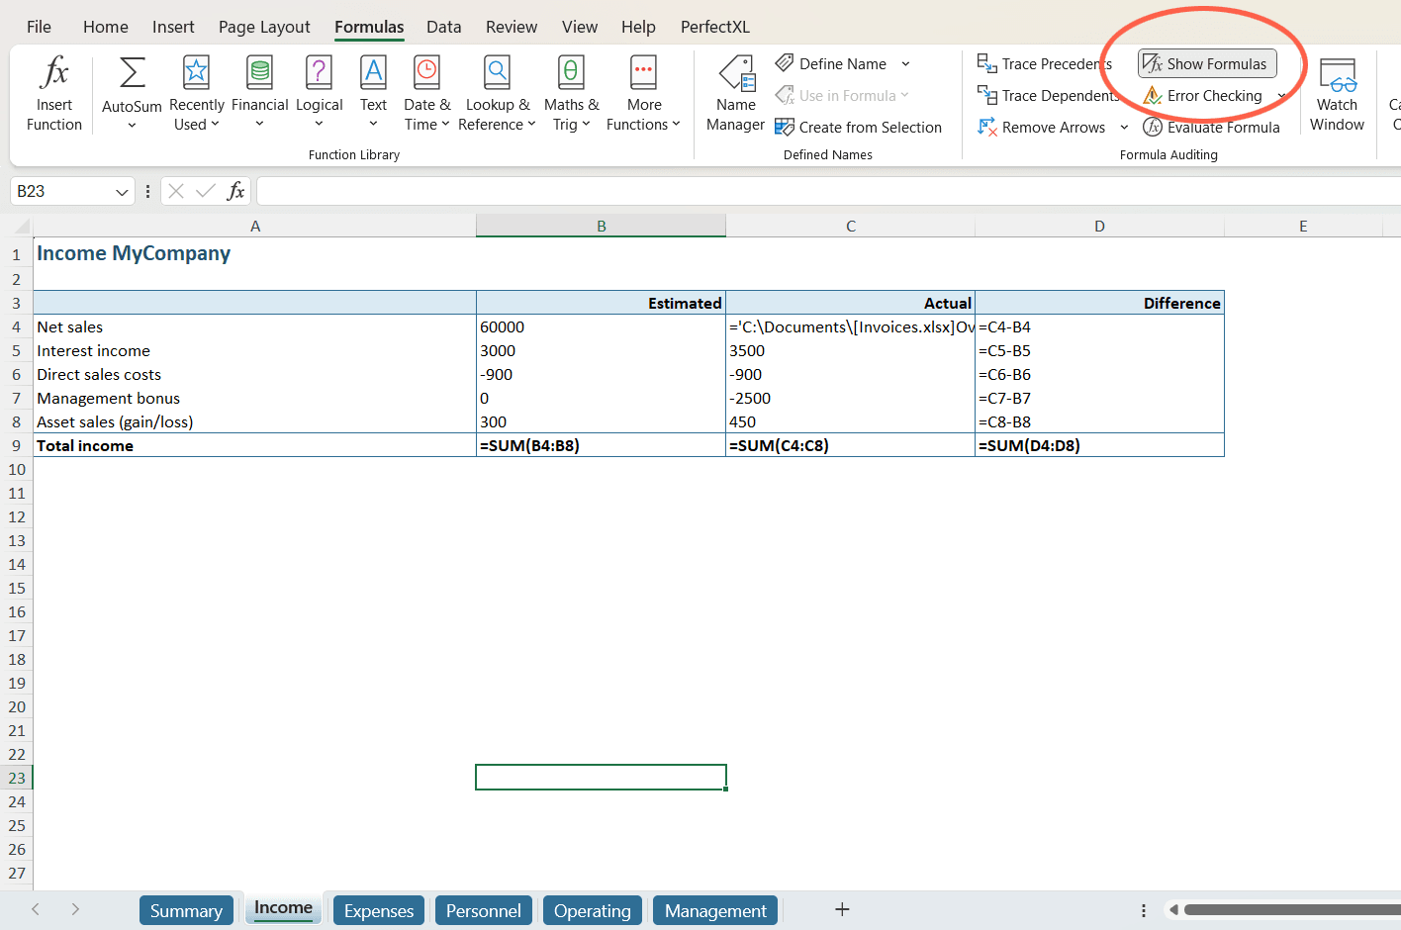Image resolution: width=1401 pixels, height=930 pixels.
Task: Switch to the Management sheet tab
Action: point(715,910)
